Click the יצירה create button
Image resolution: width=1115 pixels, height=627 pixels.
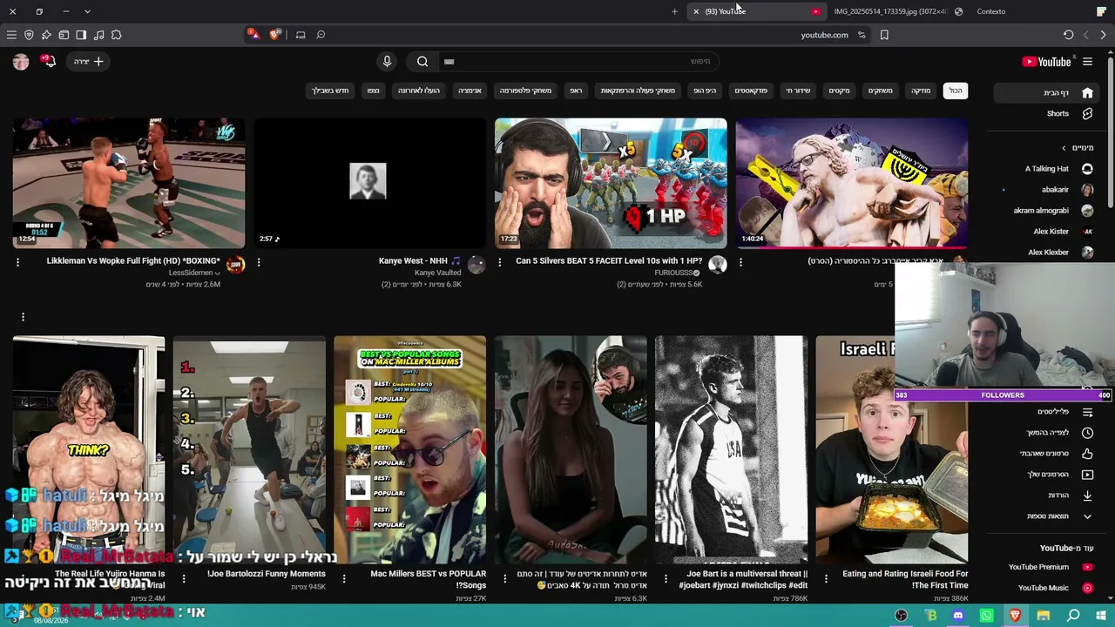click(88, 61)
